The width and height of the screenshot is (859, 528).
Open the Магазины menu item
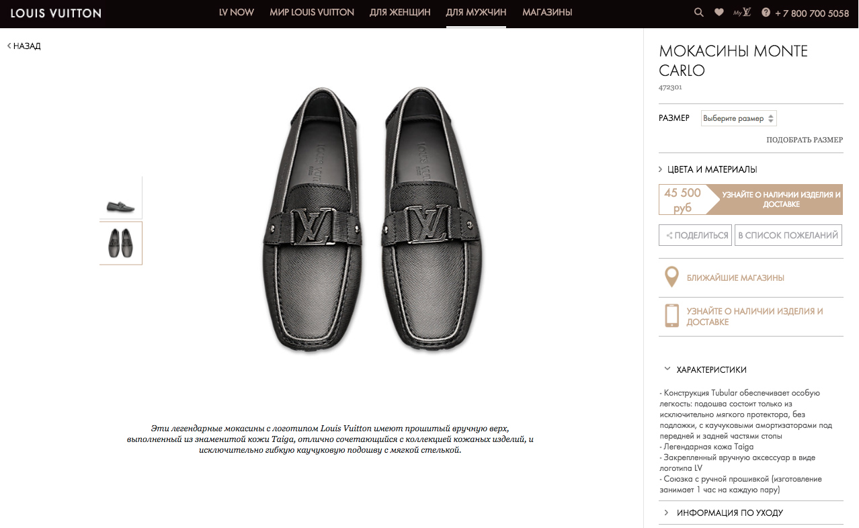547,12
